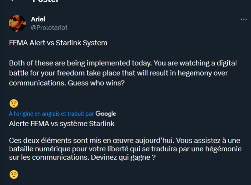The width and height of the screenshot is (251, 185).
Task: Click 'battle for your freedom' text line
Action: [x=118, y=73]
